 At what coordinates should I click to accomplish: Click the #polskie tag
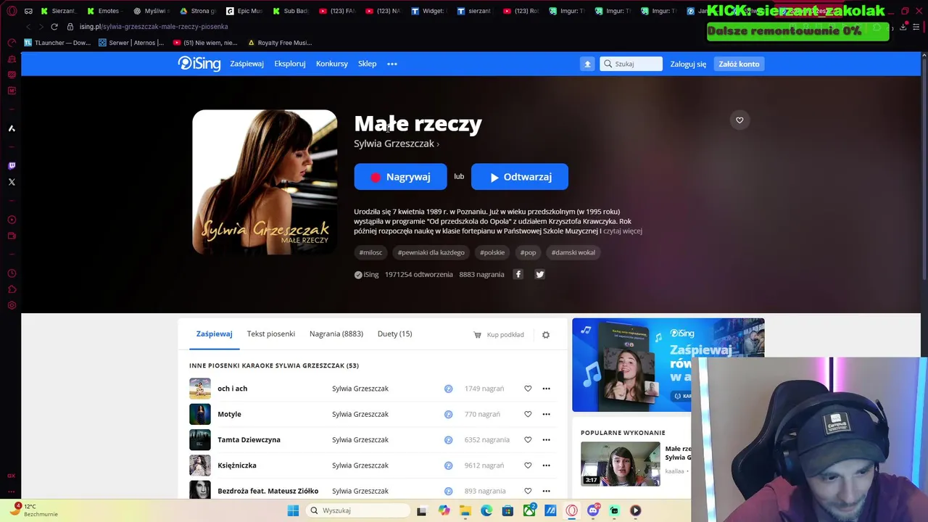click(x=492, y=252)
